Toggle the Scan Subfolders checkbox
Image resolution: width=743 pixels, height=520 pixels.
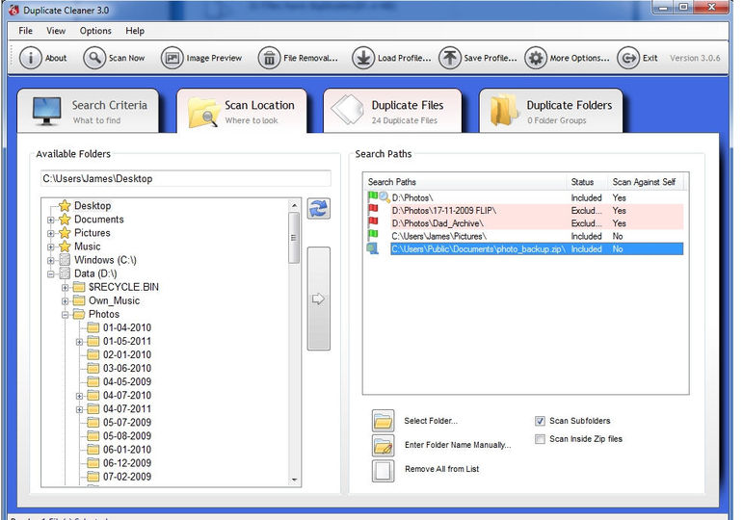(x=540, y=421)
